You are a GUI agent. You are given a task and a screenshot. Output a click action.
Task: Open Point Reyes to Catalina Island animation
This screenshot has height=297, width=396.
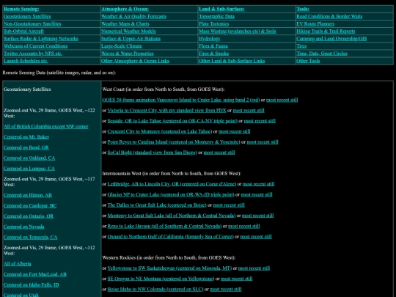[174, 142]
